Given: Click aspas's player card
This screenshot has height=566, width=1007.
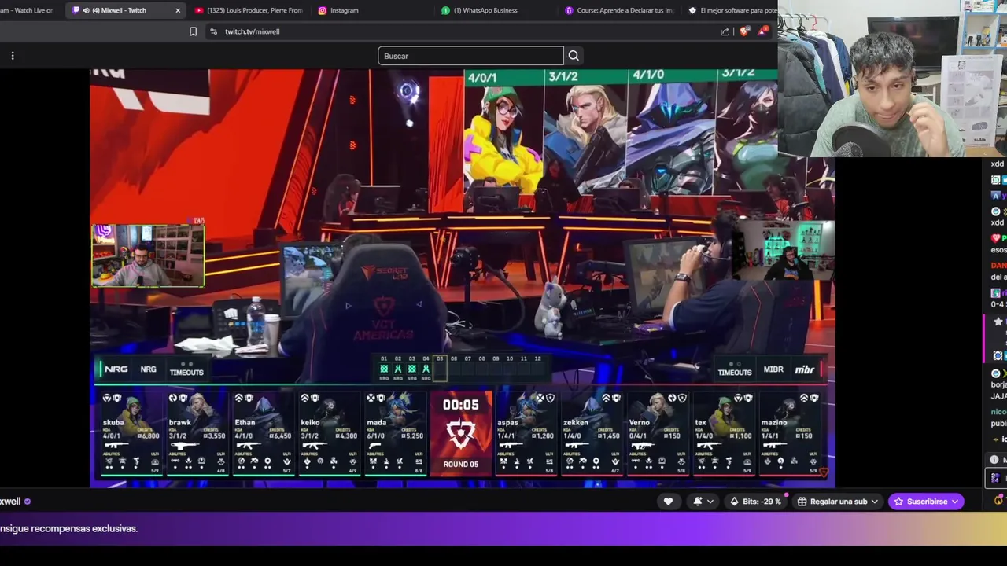Looking at the screenshot, I should click(526, 434).
